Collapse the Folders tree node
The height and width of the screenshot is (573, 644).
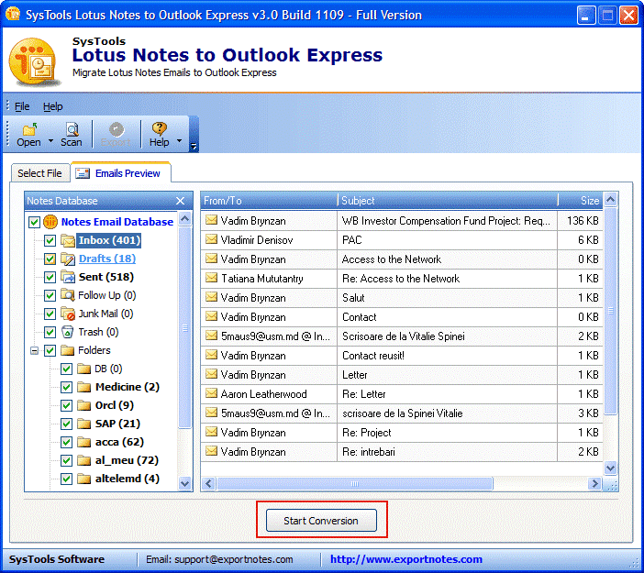(x=34, y=350)
